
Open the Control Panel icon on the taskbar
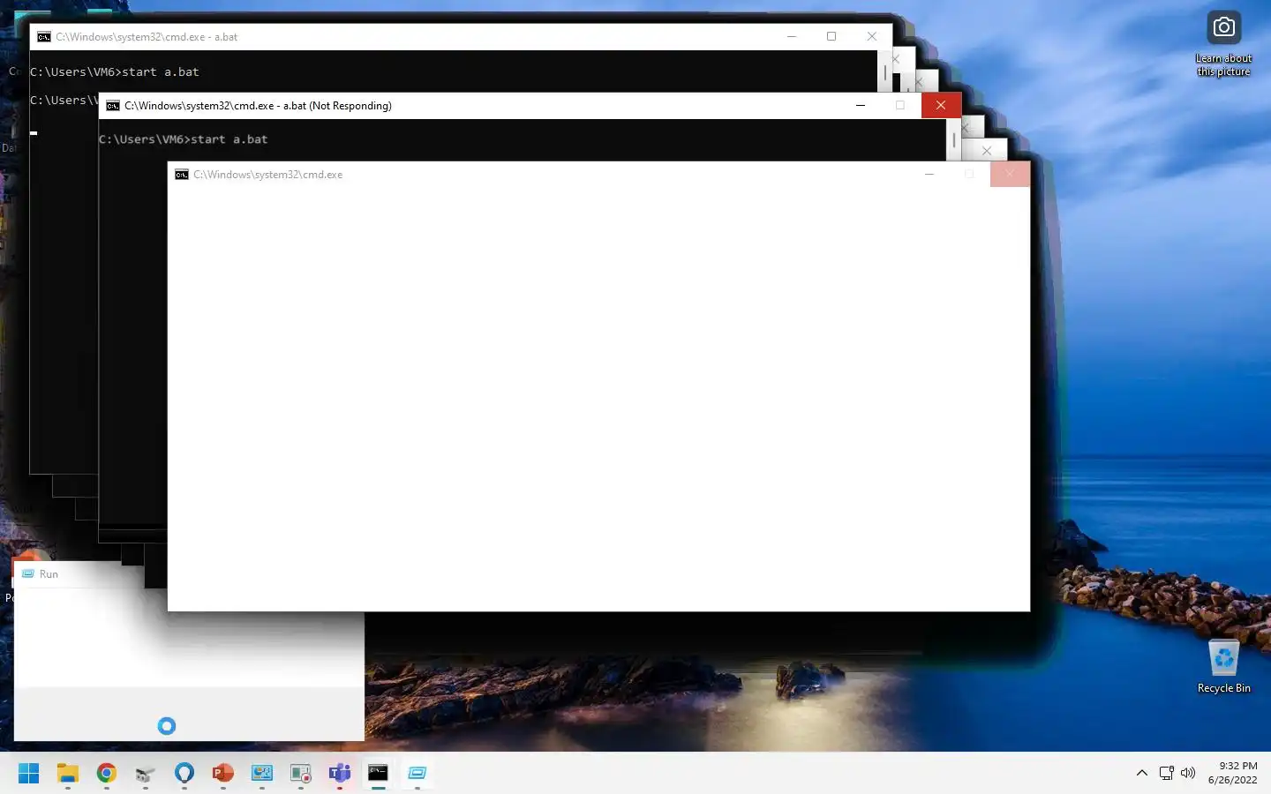(x=262, y=774)
